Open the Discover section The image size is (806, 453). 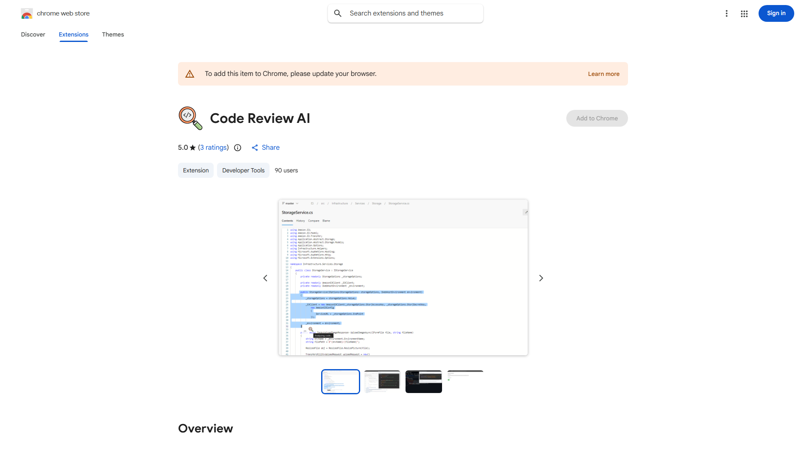[x=33, y=34]
